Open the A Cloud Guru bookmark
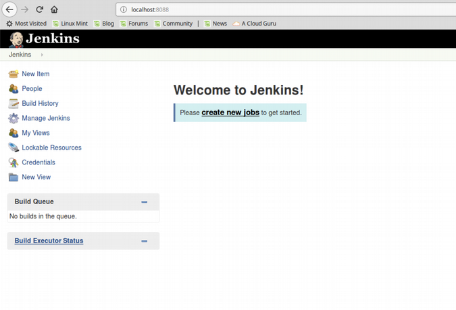The image size is (456, 310). [x=254, y=24]
